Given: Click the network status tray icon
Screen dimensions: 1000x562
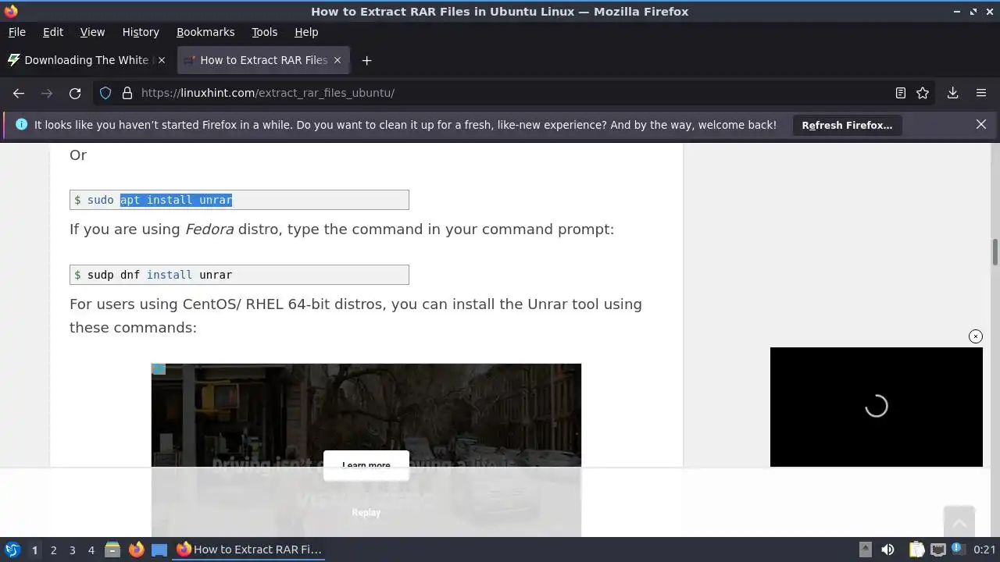Looking at the screenshot, I should [938, 550].
